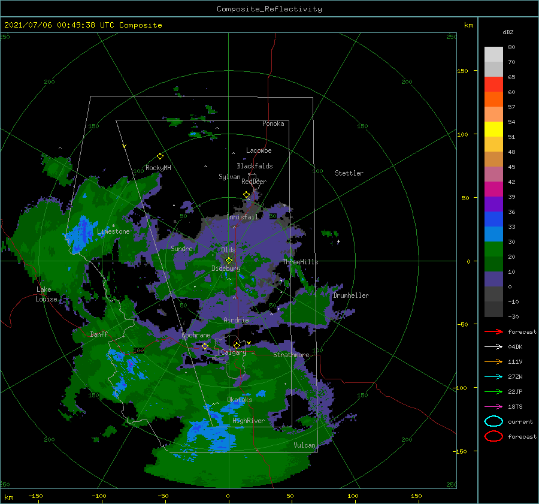Click the yellow diamond marker below Cochrane

(205, 346)
